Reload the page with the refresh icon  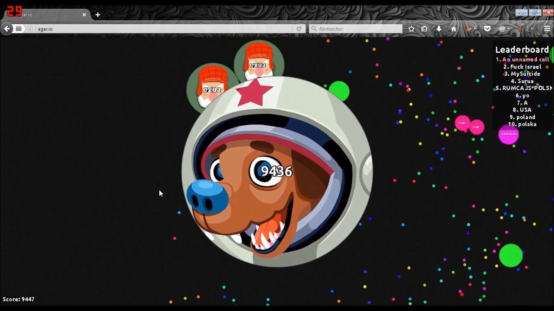299,29
